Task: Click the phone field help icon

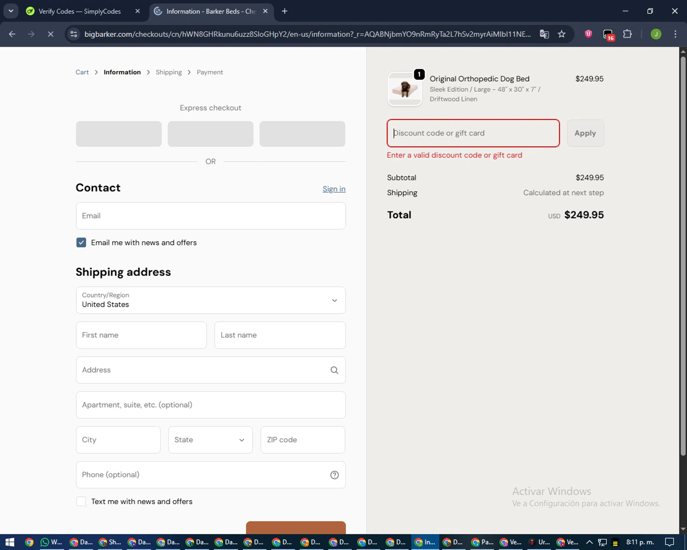Action: [x=334, y=475]
